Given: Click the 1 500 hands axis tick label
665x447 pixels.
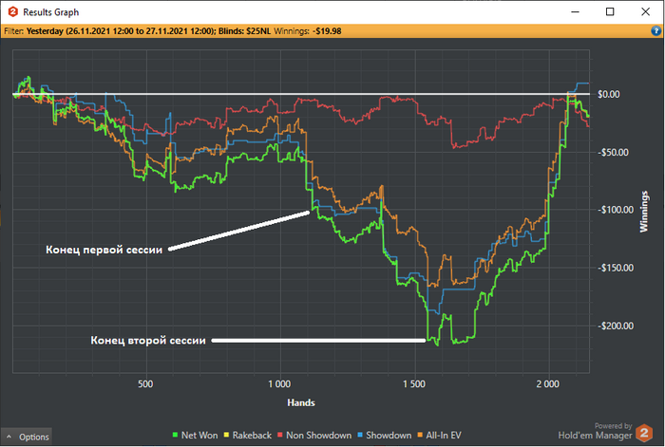Looking at the screenshot, I should pyautogui.click(x=414, y=383).
